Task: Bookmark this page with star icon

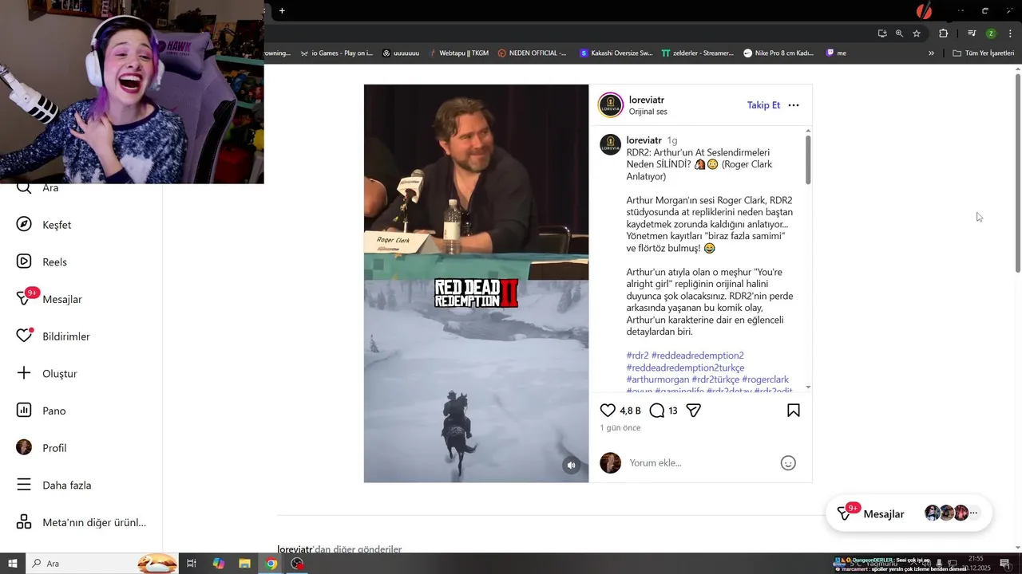Action: (x=917, y=33)
